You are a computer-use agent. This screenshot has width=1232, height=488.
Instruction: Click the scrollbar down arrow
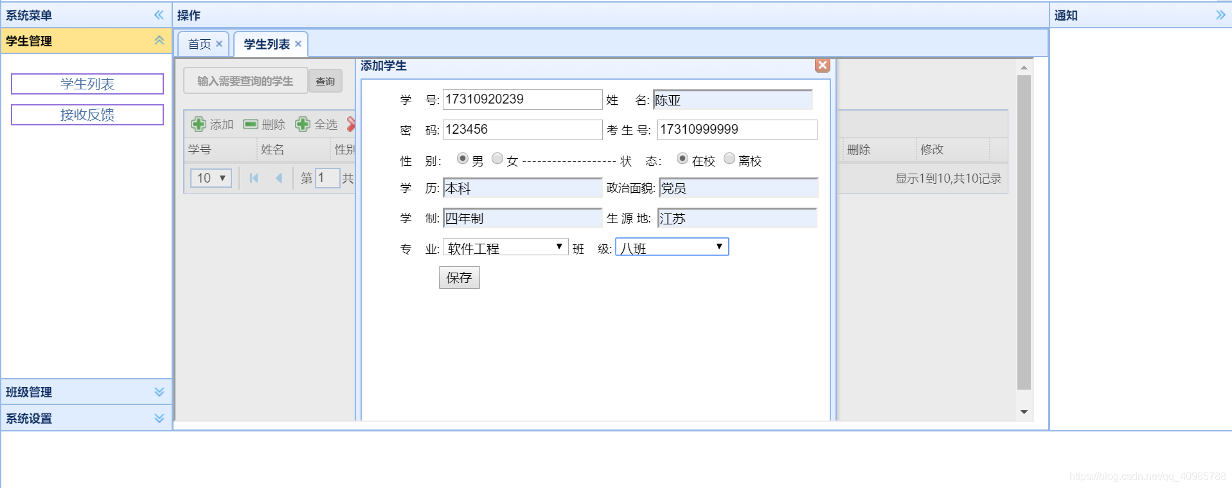1024,412
